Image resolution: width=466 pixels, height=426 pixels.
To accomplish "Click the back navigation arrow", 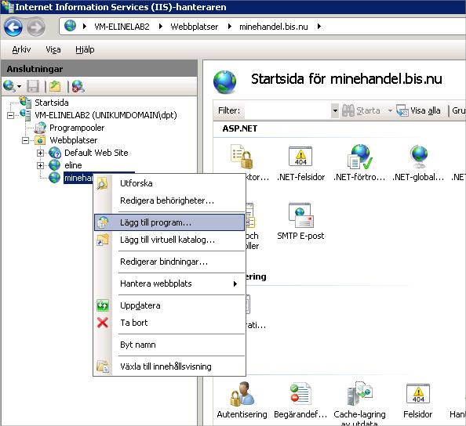I will pyautogui.click(x=13, y=27).
